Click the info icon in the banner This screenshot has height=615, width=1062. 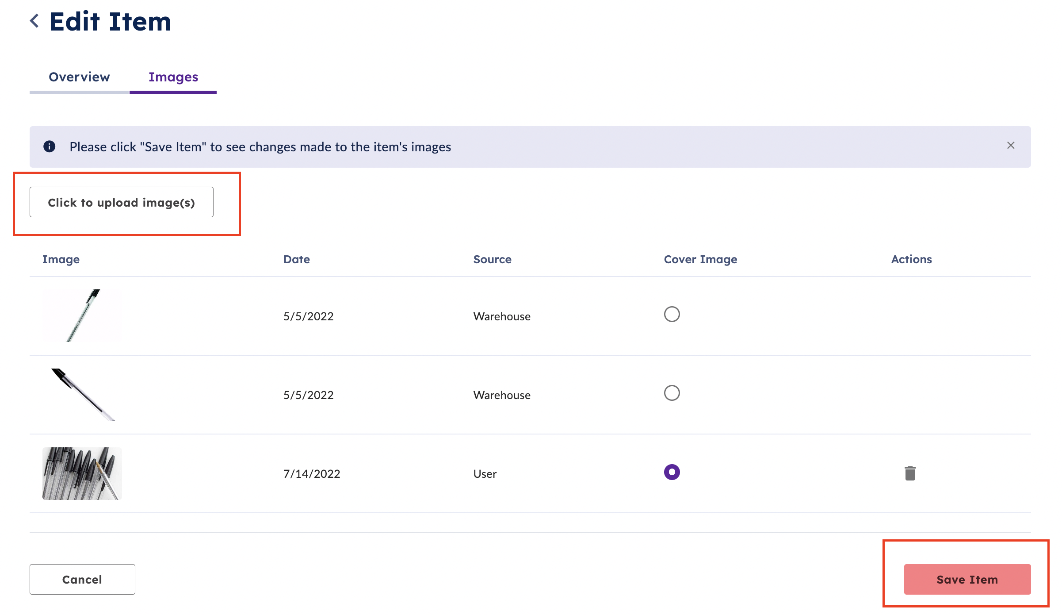(50, 146)
